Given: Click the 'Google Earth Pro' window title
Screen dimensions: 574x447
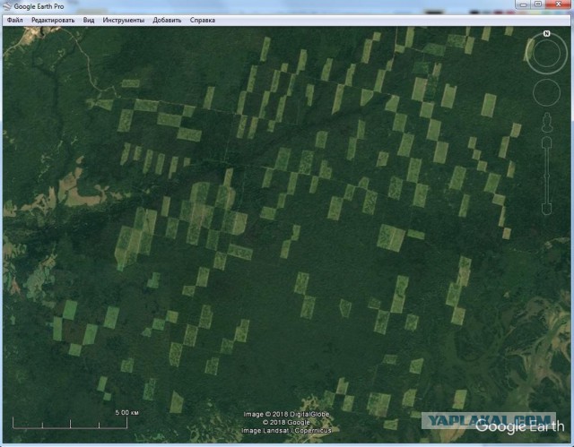Looking at the screenshot, I should [39, 6].
